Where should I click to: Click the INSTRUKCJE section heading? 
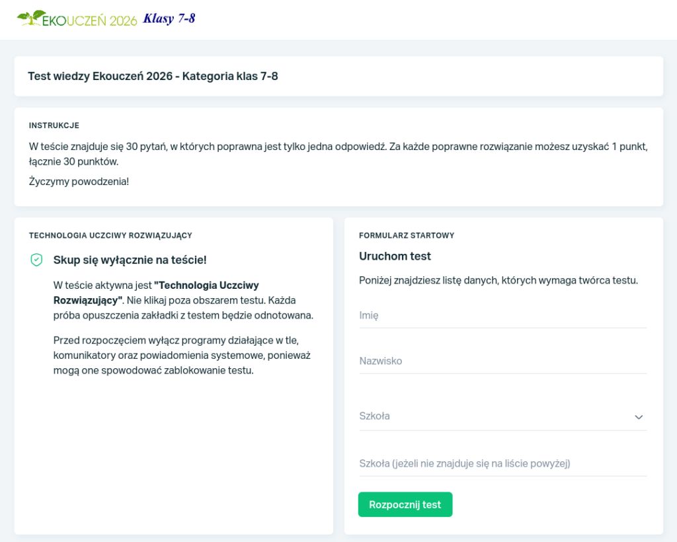[x=54, y=126]
